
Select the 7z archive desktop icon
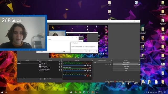163,65
